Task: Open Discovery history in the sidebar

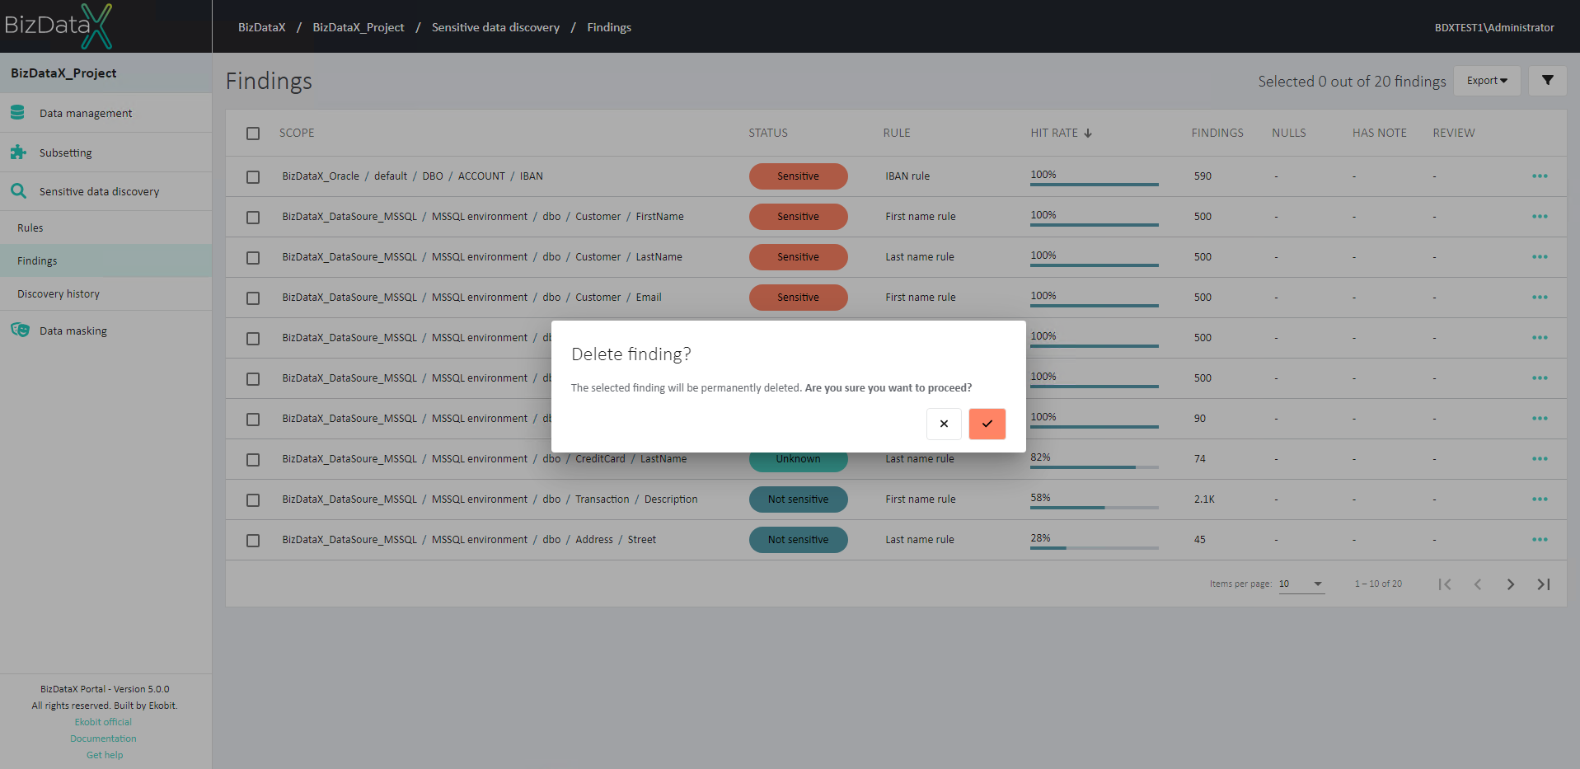Action: click(105, 293)
